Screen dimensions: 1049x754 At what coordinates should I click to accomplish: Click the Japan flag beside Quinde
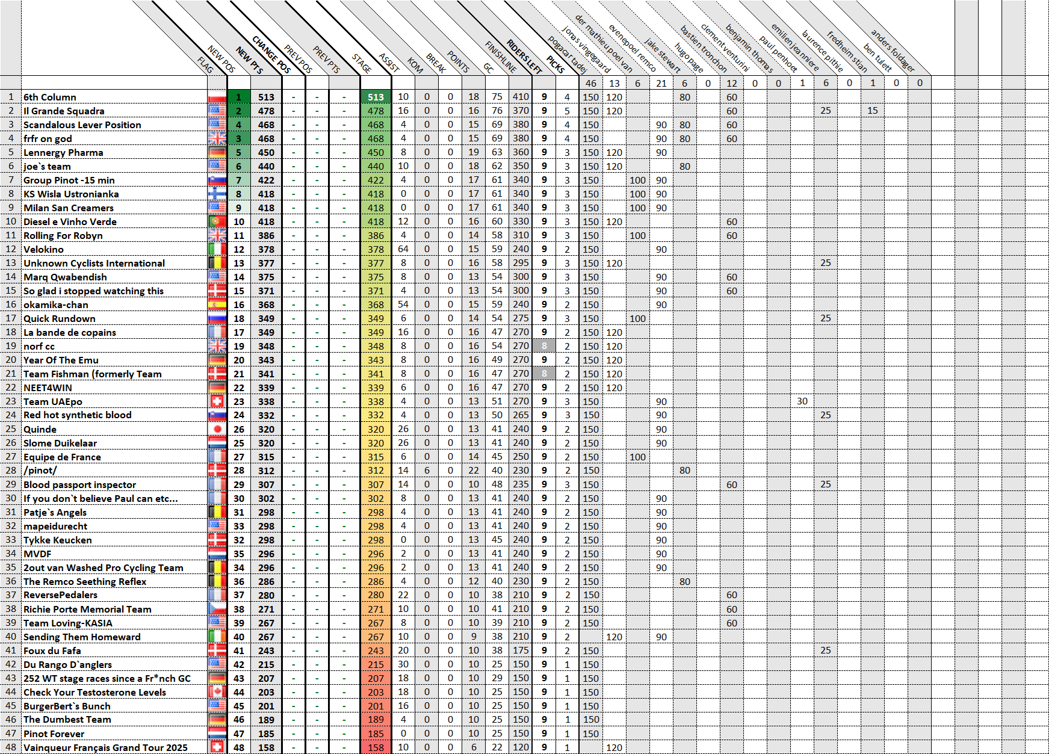click(x=217, y=429)
